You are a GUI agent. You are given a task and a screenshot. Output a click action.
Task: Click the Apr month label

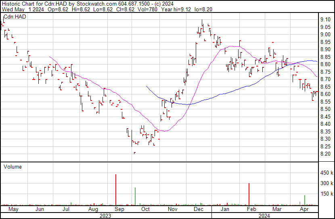304,209
